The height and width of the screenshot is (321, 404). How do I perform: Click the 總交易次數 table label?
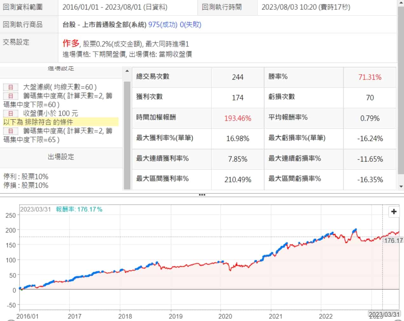(153, 77)
